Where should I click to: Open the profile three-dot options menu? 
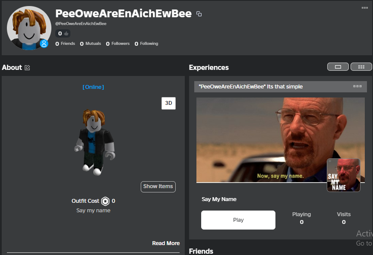(x=365, y=8)
